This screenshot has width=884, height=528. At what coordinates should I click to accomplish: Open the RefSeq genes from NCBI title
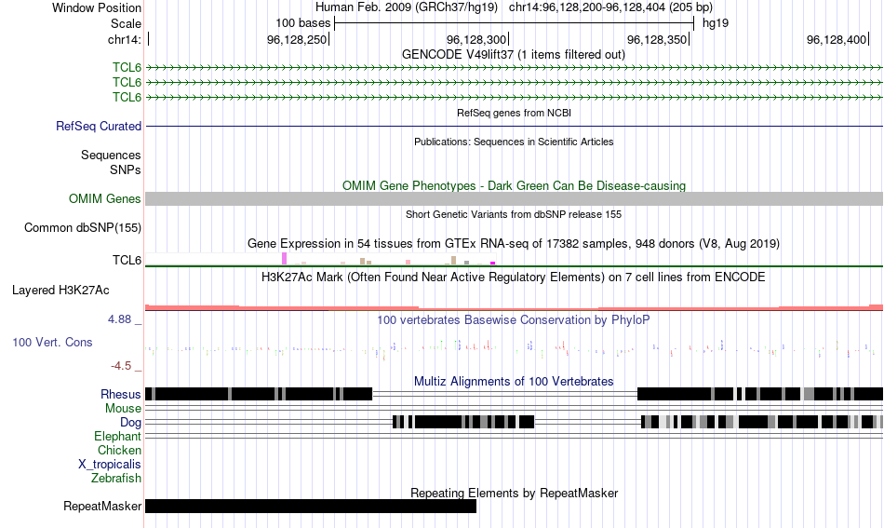coord(514,113)
